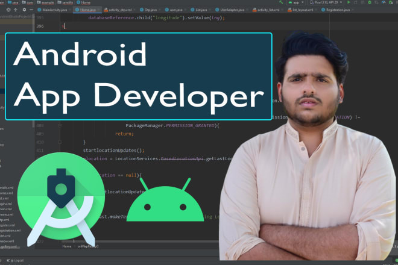Open the UserAdapter.java tab
Screen dimensions: 398x265
click(230, 10)
